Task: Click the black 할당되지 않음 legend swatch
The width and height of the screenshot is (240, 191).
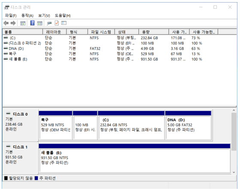Action: pyautogui.click(x=6, y=178)
